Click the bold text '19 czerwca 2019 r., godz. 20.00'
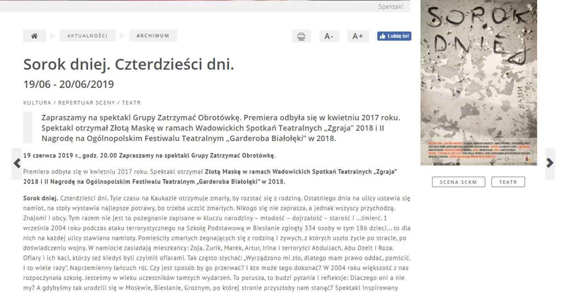The width and height of the screenshot is (567, 292). [x=70, y=155]
